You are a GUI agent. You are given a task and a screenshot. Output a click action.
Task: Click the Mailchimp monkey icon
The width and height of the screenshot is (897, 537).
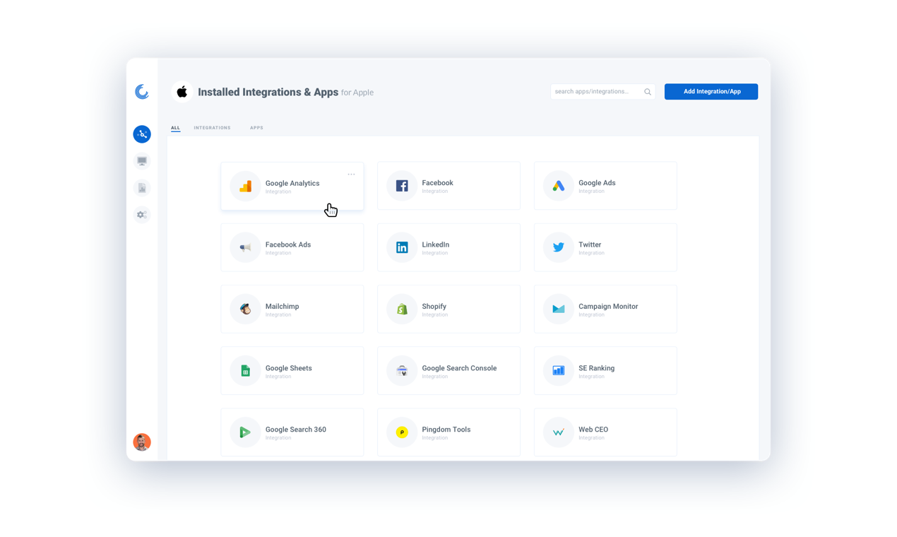click(x=245, y=309)
